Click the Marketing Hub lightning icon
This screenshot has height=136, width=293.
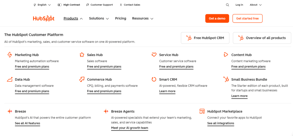pyautogui.click(x=9, y=55)
